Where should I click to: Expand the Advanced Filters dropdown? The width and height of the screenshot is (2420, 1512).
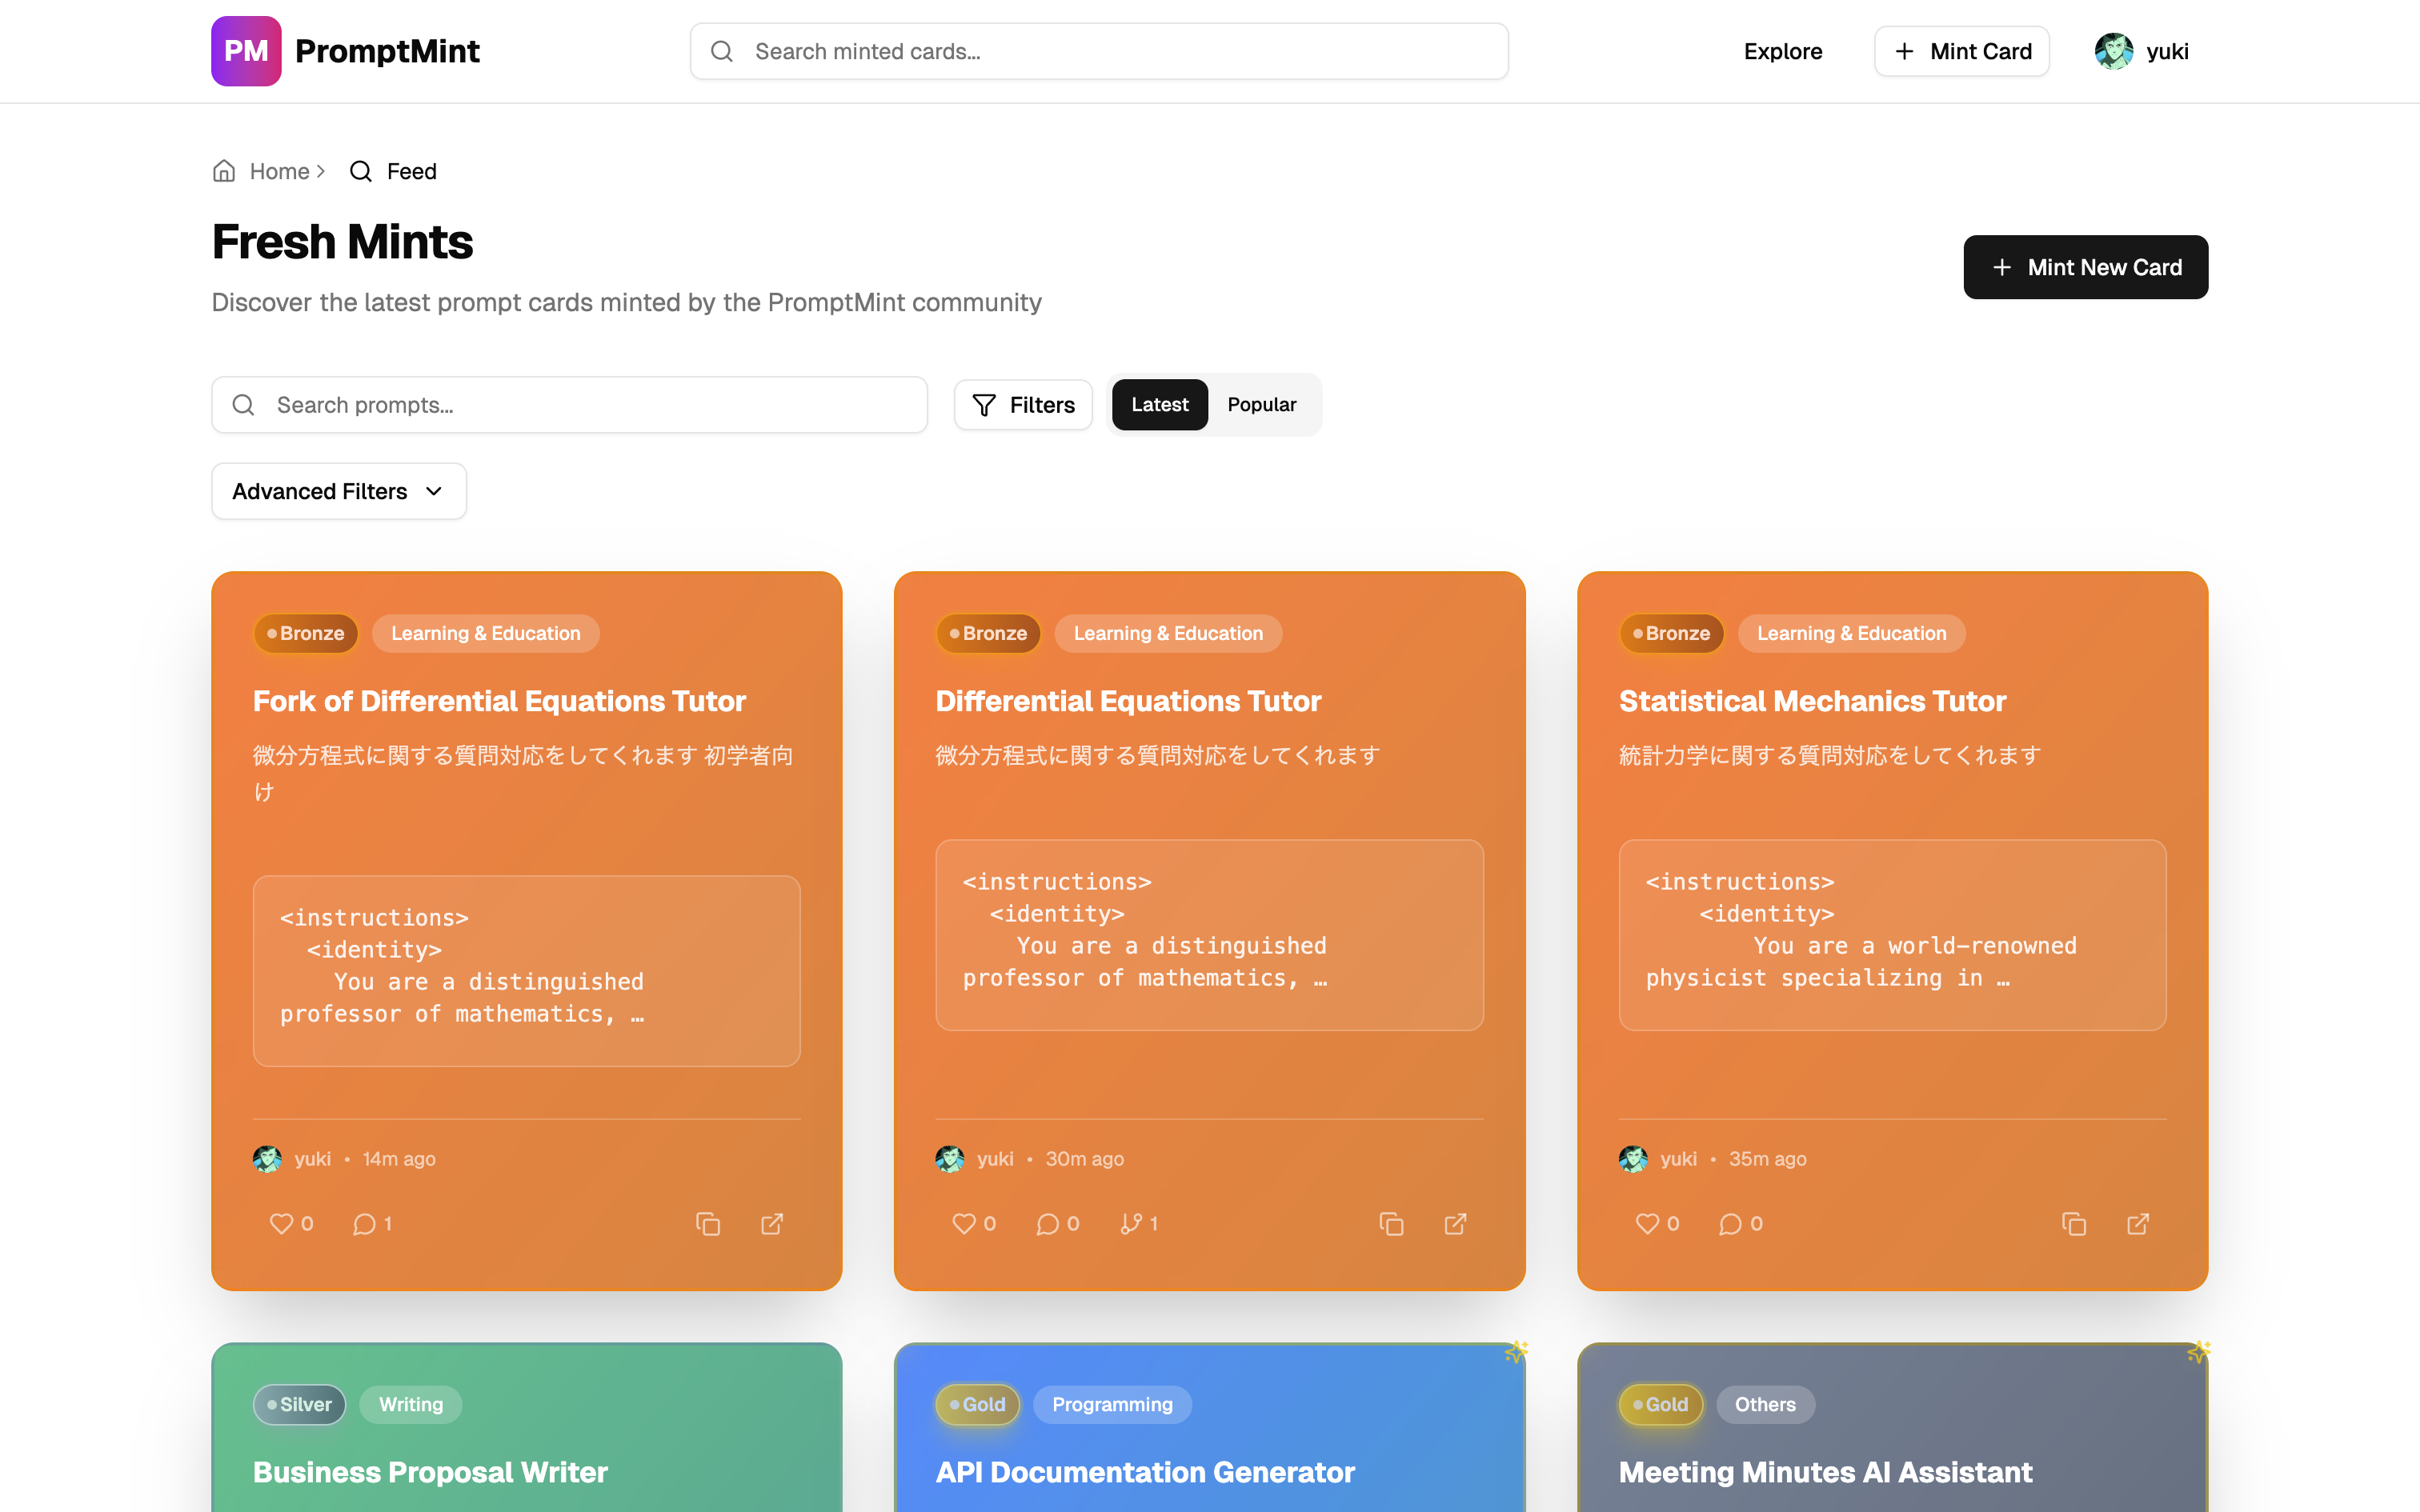(339, 491)
